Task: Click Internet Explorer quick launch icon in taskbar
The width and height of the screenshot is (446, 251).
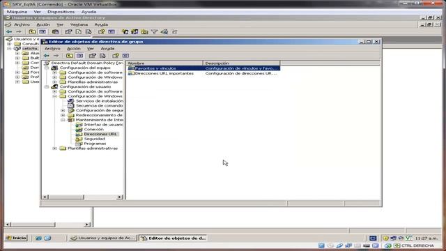Action: 38,238
